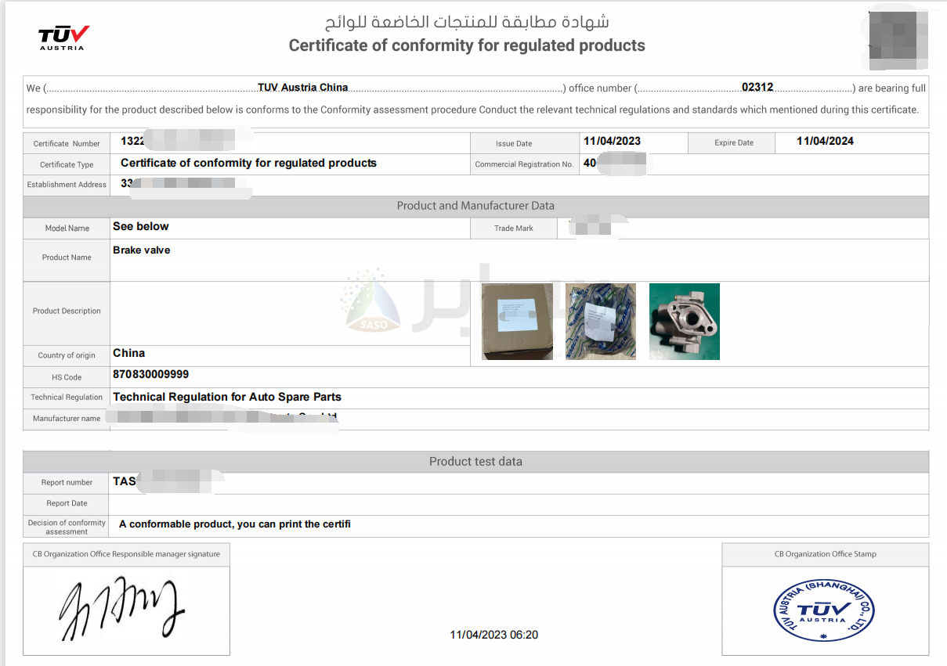Click expire date value '11/04/2024'
947x666 pixels.
[x=825, y=141]
